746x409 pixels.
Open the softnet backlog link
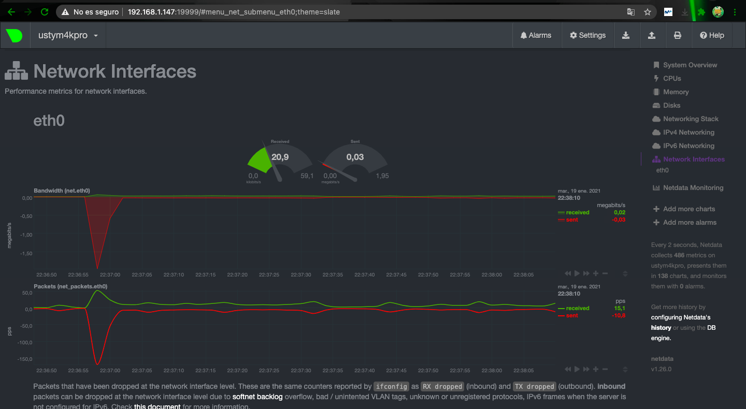257,397
